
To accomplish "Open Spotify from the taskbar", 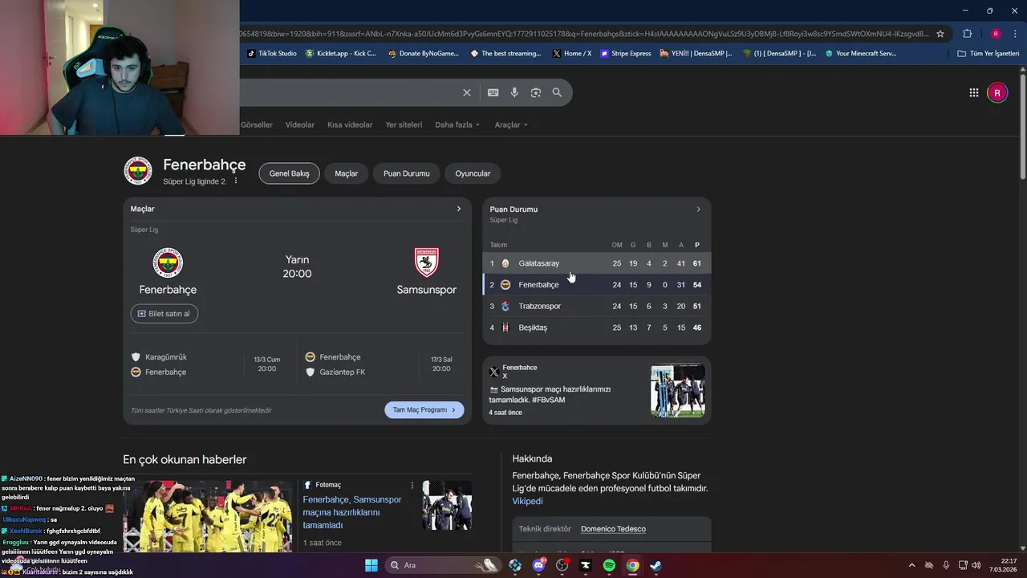I will 609,565.
